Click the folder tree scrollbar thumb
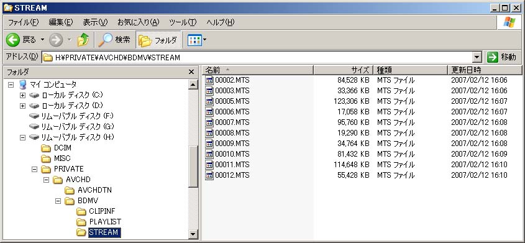Image resolution: width=525 pixels, height=243 pixels. (193, 167)
